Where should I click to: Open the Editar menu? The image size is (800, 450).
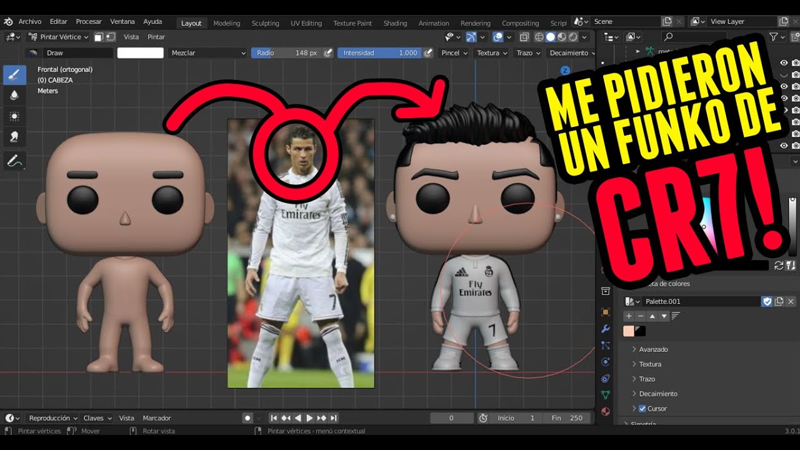tap(59, 21)
